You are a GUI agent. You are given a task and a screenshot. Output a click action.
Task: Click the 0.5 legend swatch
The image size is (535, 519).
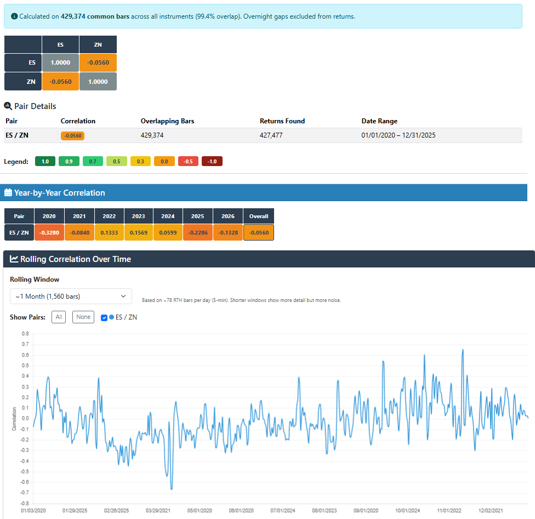[117, 162]
